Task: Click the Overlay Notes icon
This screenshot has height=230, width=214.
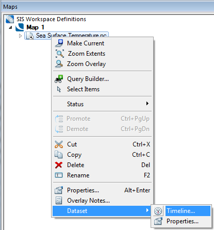Action: (x=59, y=201)
